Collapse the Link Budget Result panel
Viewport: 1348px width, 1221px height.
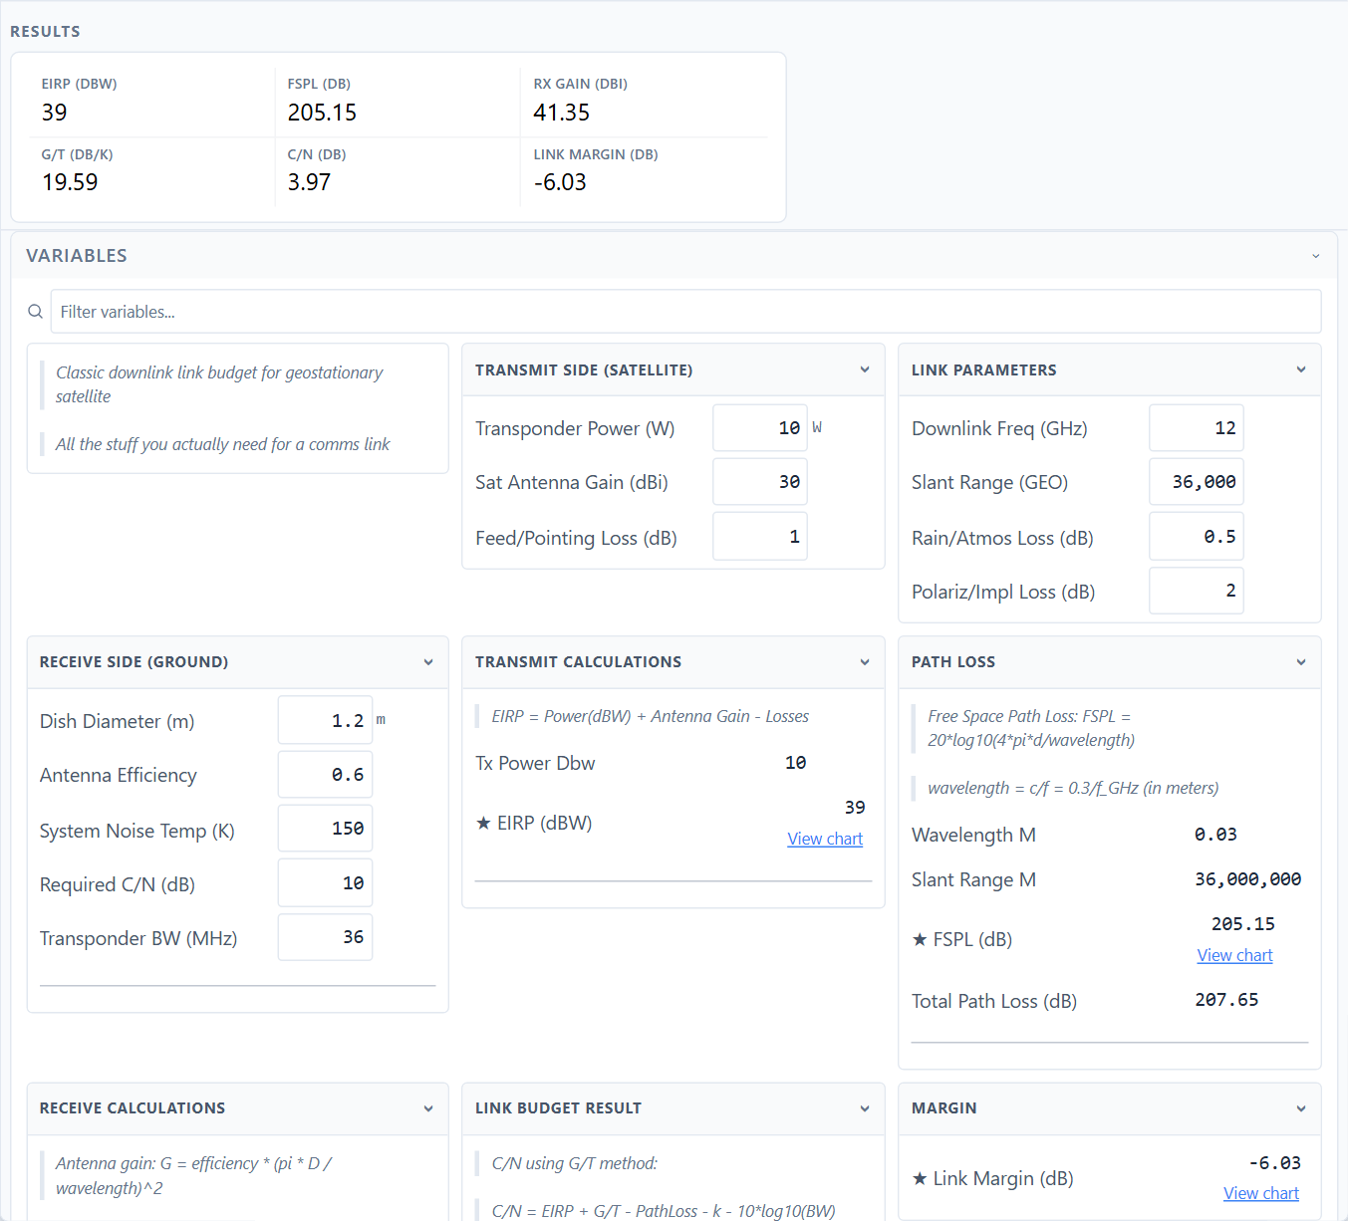[x=865, y=1108]
